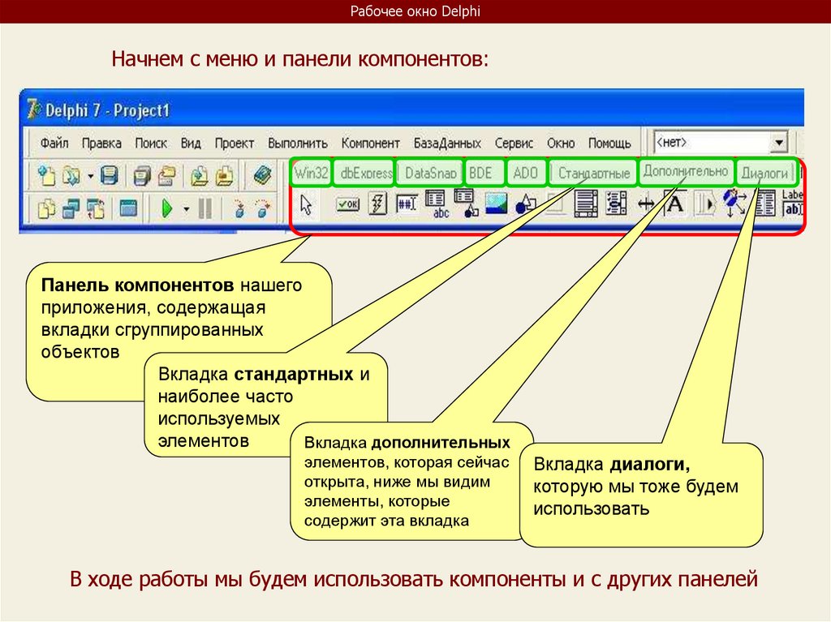Select the arrow pointer palette tool
The width and height of the screenshot is (831, 622).
(306, 204)
